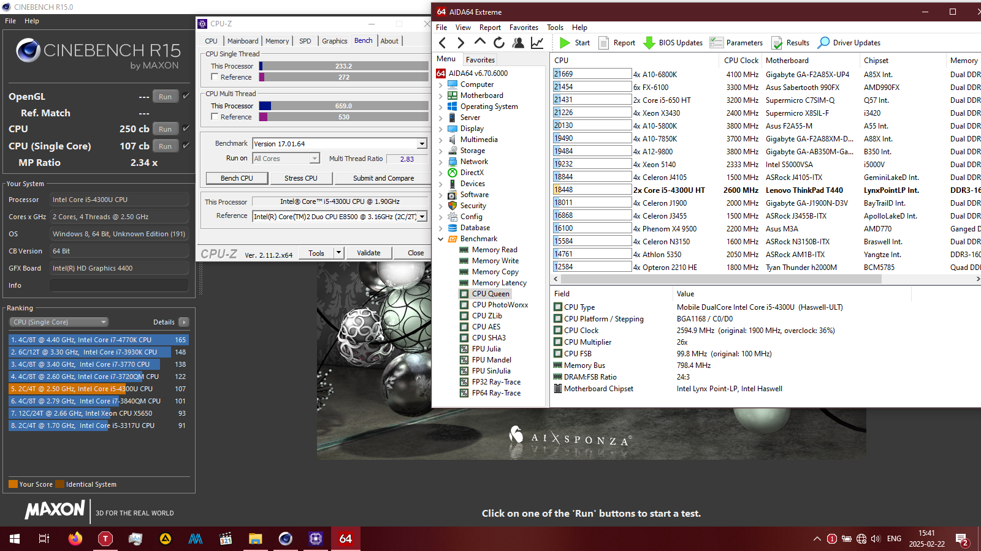Select the i7-4770K ranking entry

(x=98, y=340)
